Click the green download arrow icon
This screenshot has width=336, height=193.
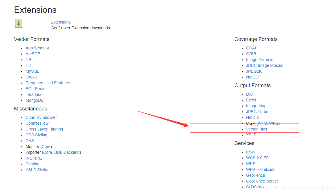19,24
